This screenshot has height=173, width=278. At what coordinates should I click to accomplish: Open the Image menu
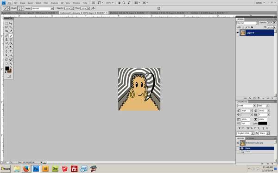pos(23,3)
